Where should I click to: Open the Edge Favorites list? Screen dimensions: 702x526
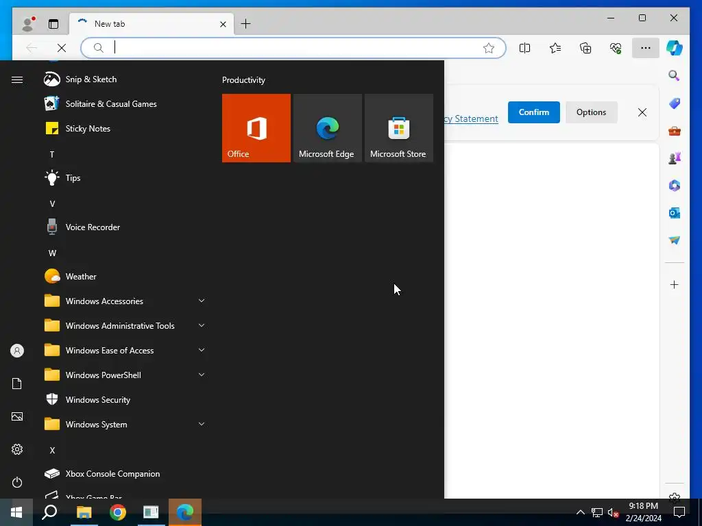click(555, 48)
